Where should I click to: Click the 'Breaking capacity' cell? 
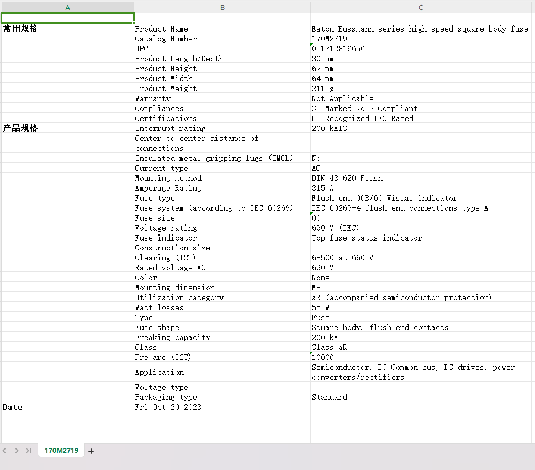pyautogui.click(x=222, y=337)
